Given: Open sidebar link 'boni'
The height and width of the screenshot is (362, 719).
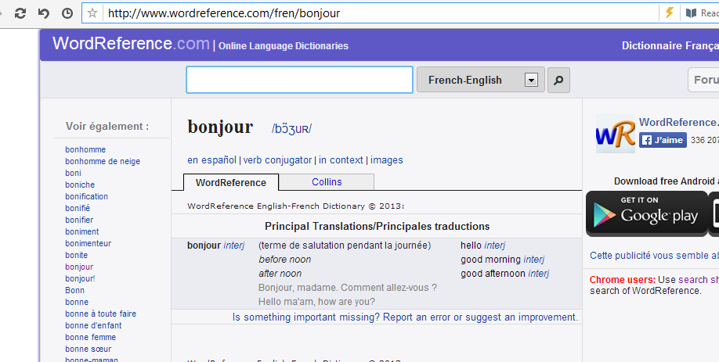Looking at the screenshot, I should 74,173.
